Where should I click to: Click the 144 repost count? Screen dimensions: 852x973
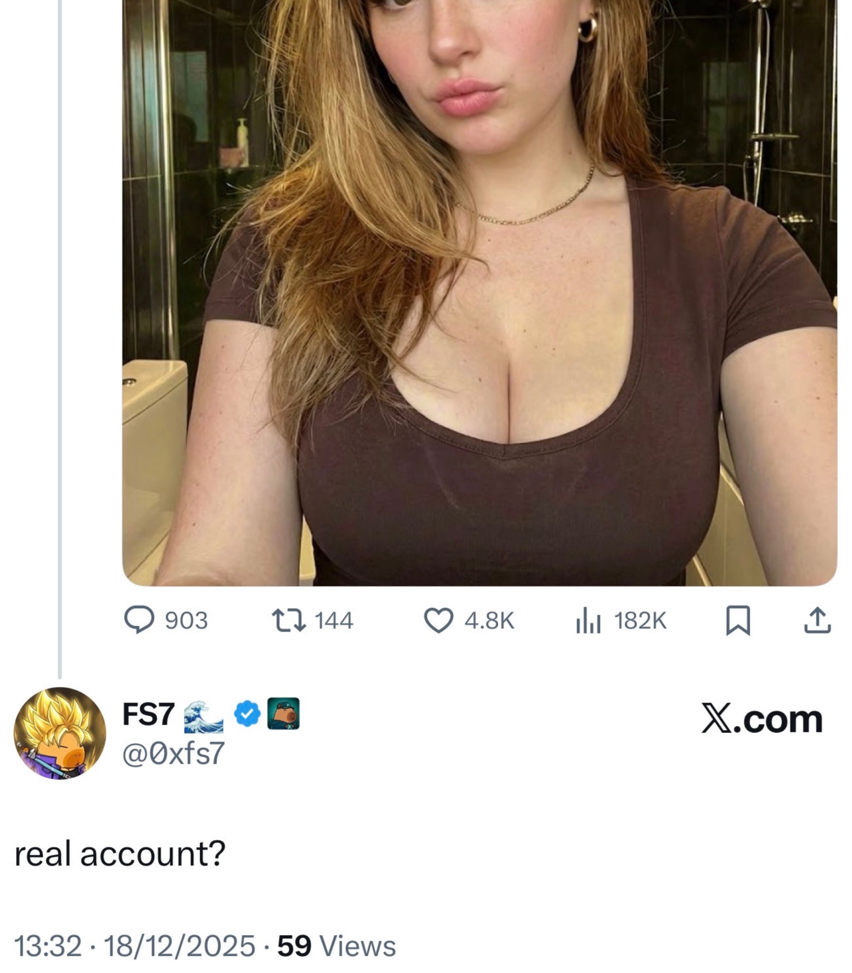tap(334, 621)
